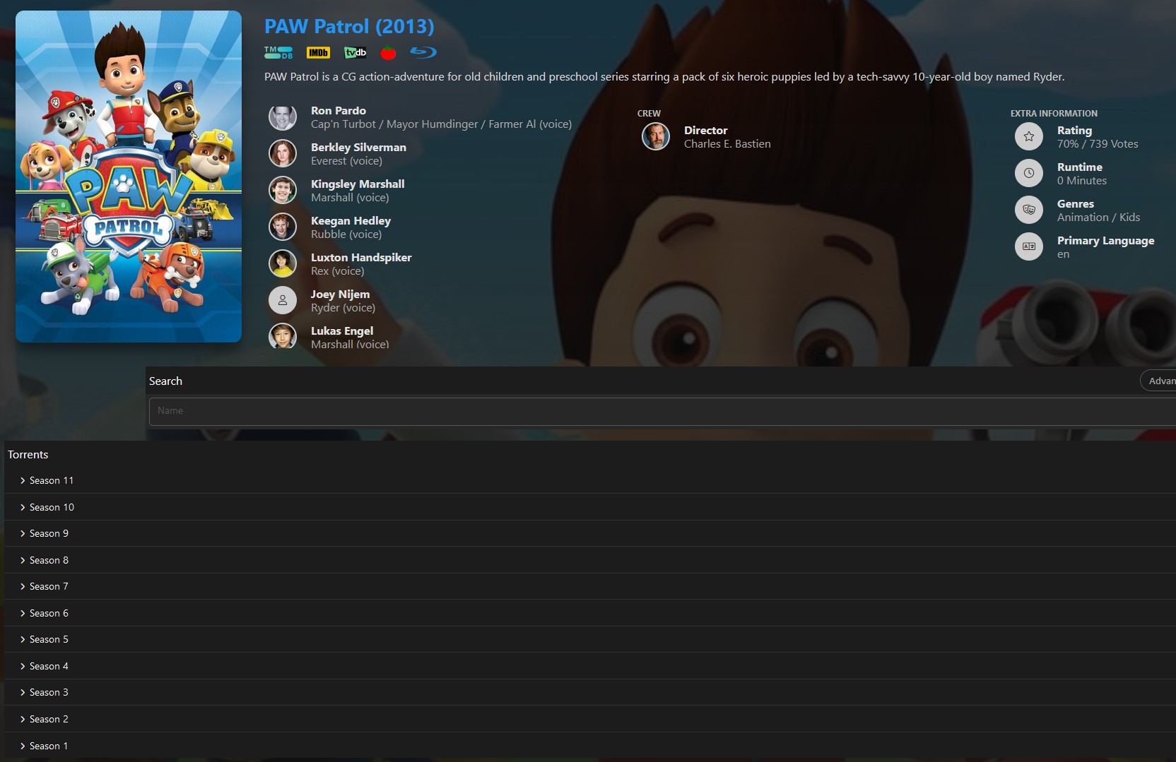
Task: Click the Search section heading
Action: pyautogui.click(x=165, y=381)
